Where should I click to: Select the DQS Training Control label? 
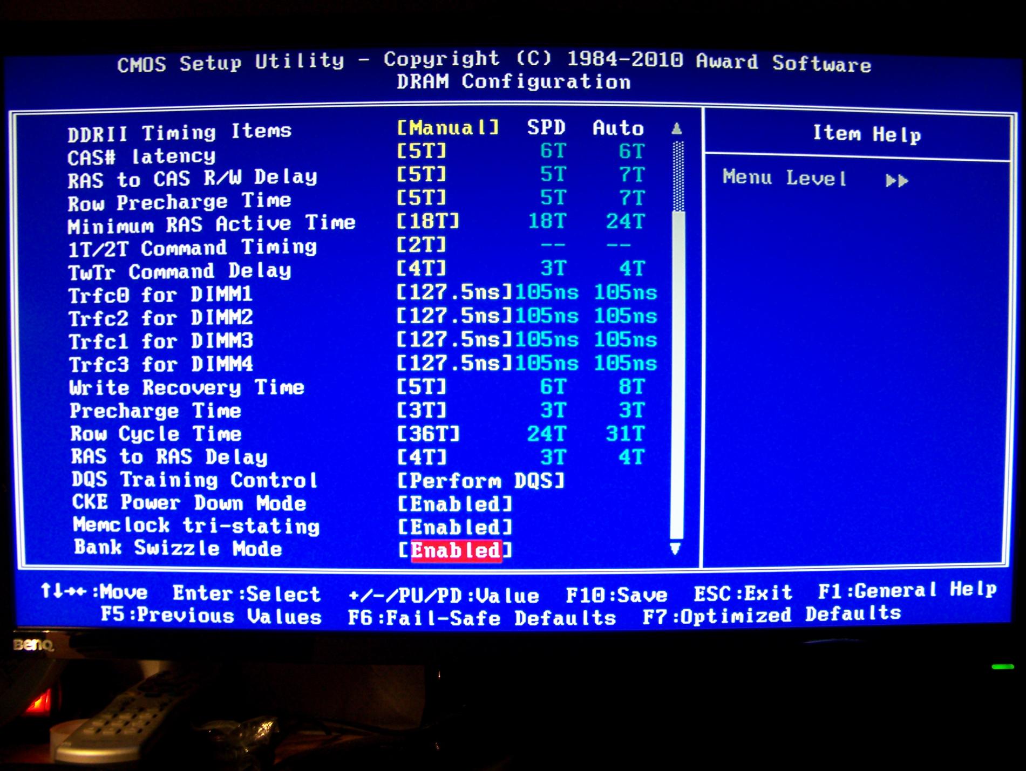195,480
